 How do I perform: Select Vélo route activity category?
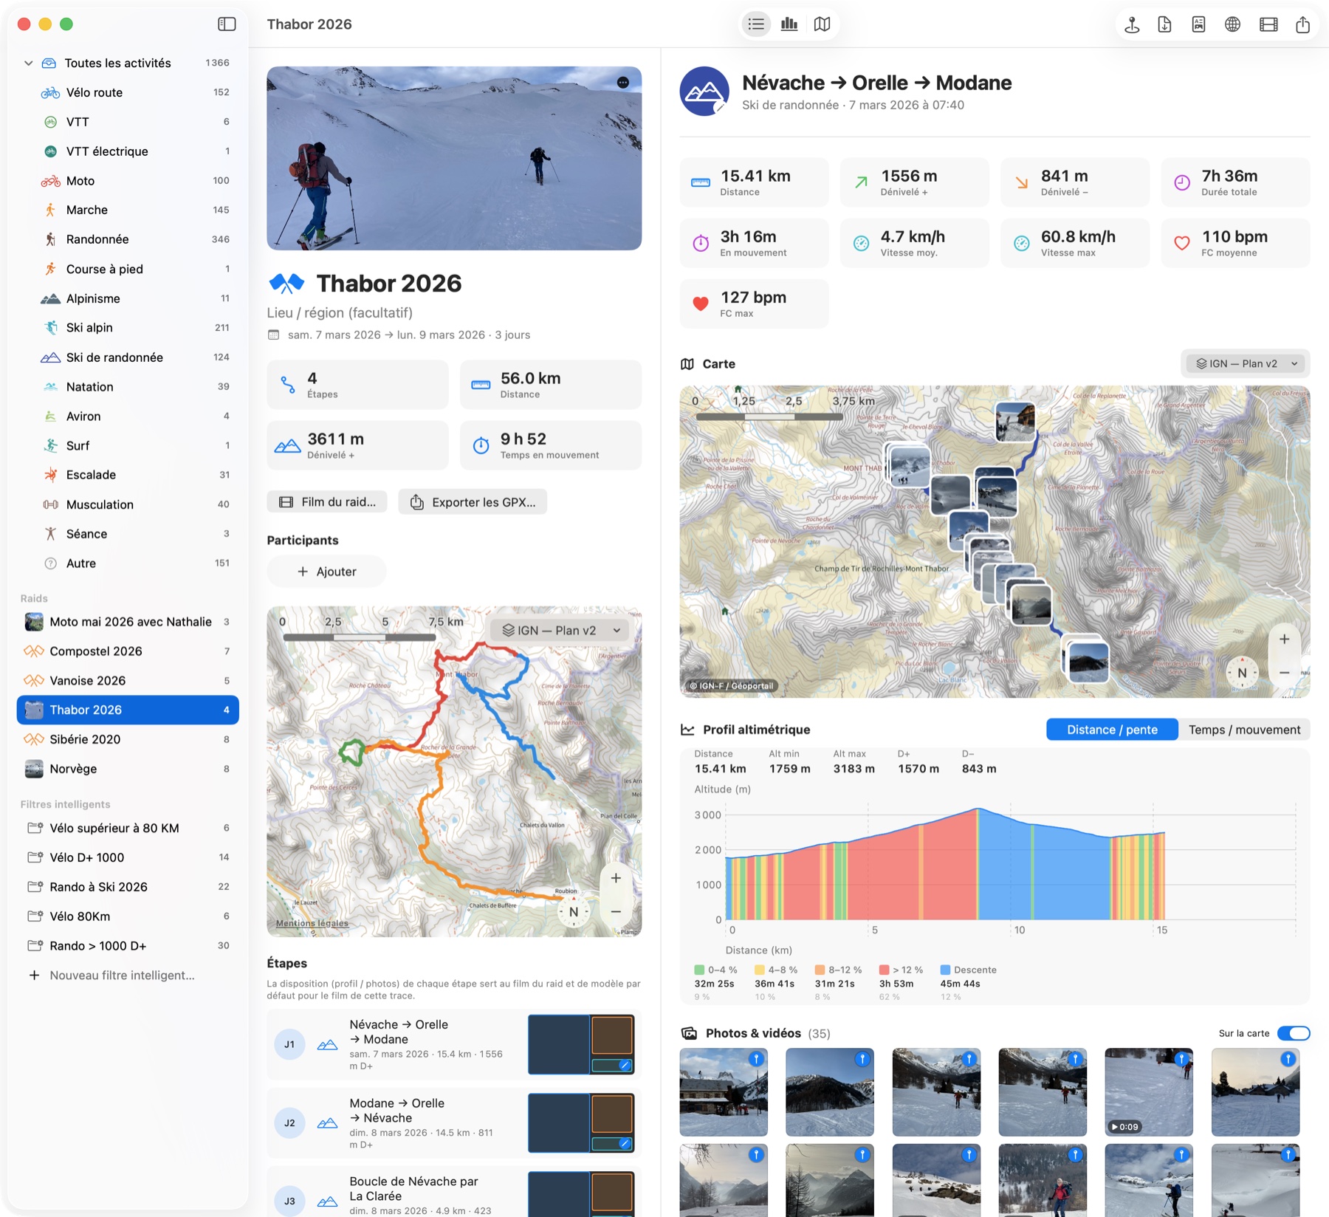[128, 92]
